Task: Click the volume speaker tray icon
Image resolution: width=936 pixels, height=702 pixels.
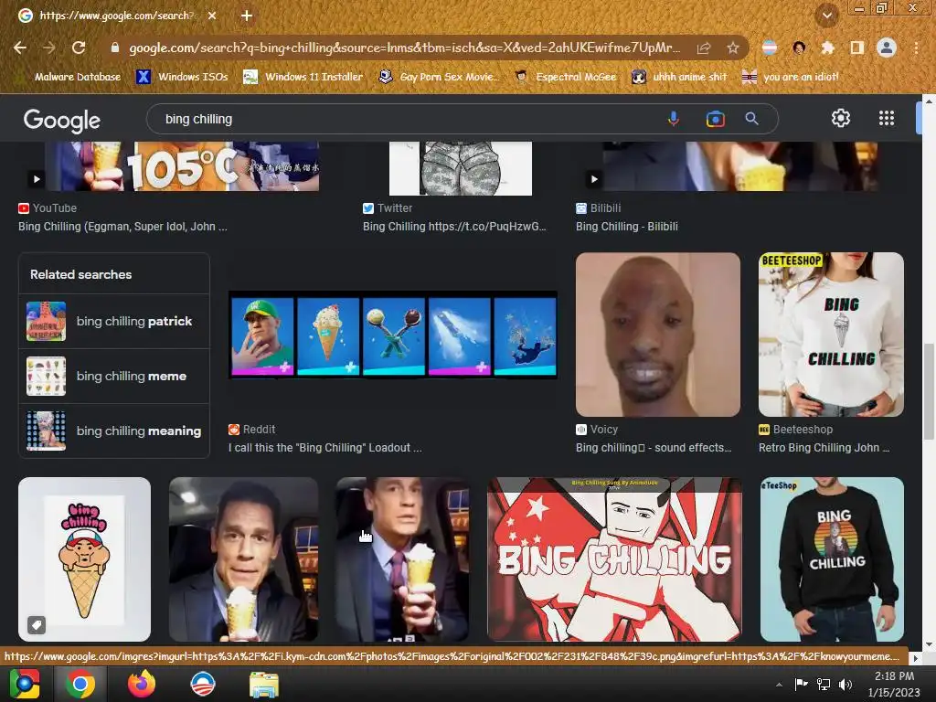Action: (846, 684)
